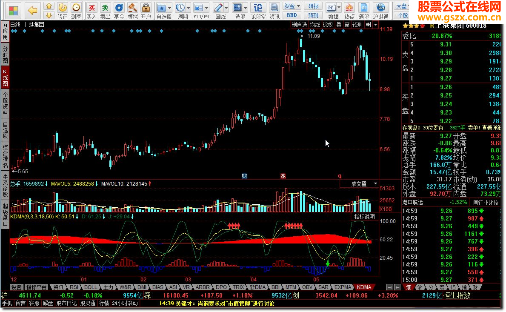Open the 自选股 watchlist icon

[162, 8]
